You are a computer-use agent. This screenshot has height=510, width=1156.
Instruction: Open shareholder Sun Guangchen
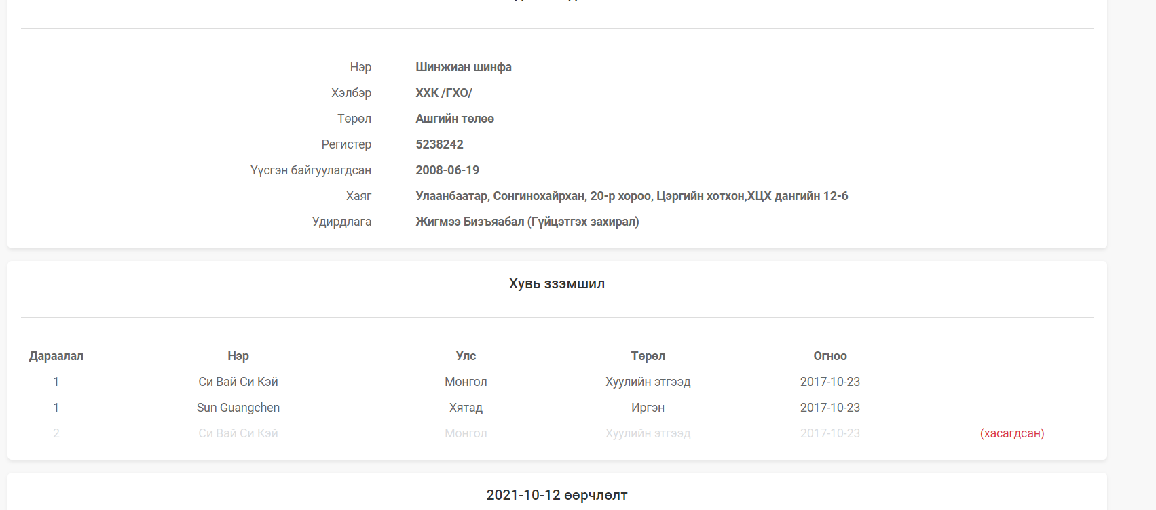point(238,408)
